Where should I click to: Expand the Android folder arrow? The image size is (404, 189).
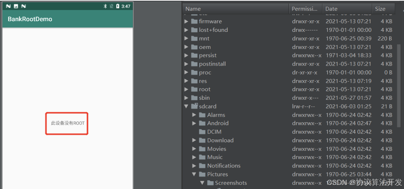pyautogui.click(x=194, y=123)
